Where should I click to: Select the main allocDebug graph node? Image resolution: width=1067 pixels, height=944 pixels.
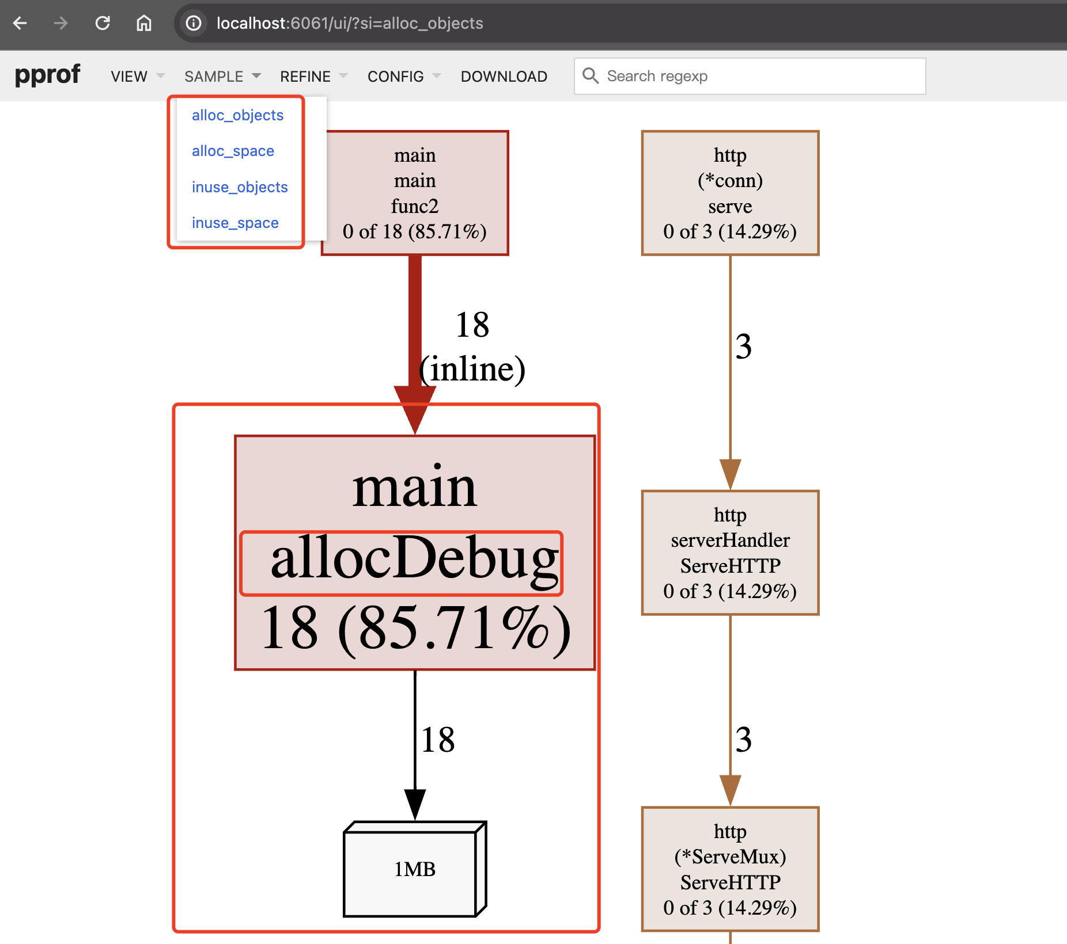[414, 553]
